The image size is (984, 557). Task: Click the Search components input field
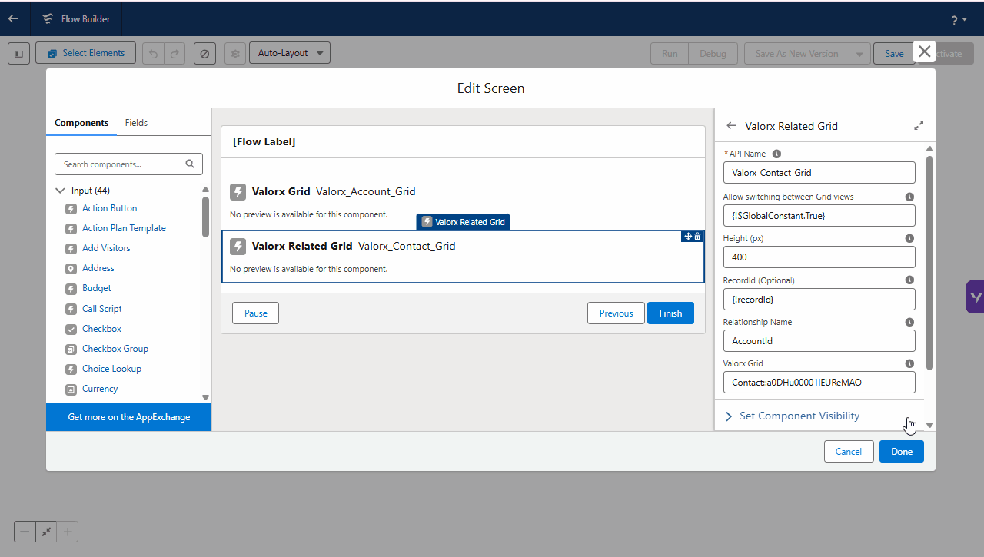[x=128, y=164]
